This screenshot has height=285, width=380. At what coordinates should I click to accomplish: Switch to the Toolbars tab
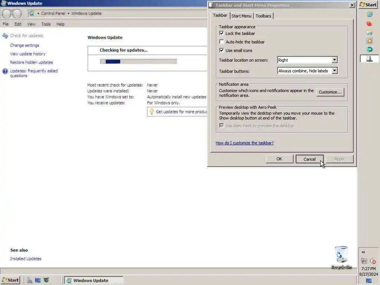tap(263, 16)
